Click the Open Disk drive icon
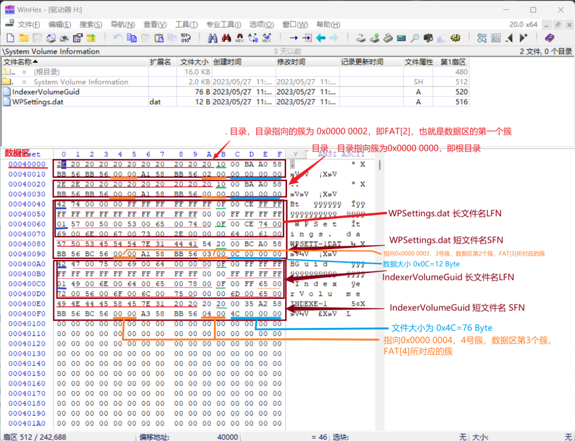Image resolution: width=575 pixels, height=441 pixels. click(361, 38)
